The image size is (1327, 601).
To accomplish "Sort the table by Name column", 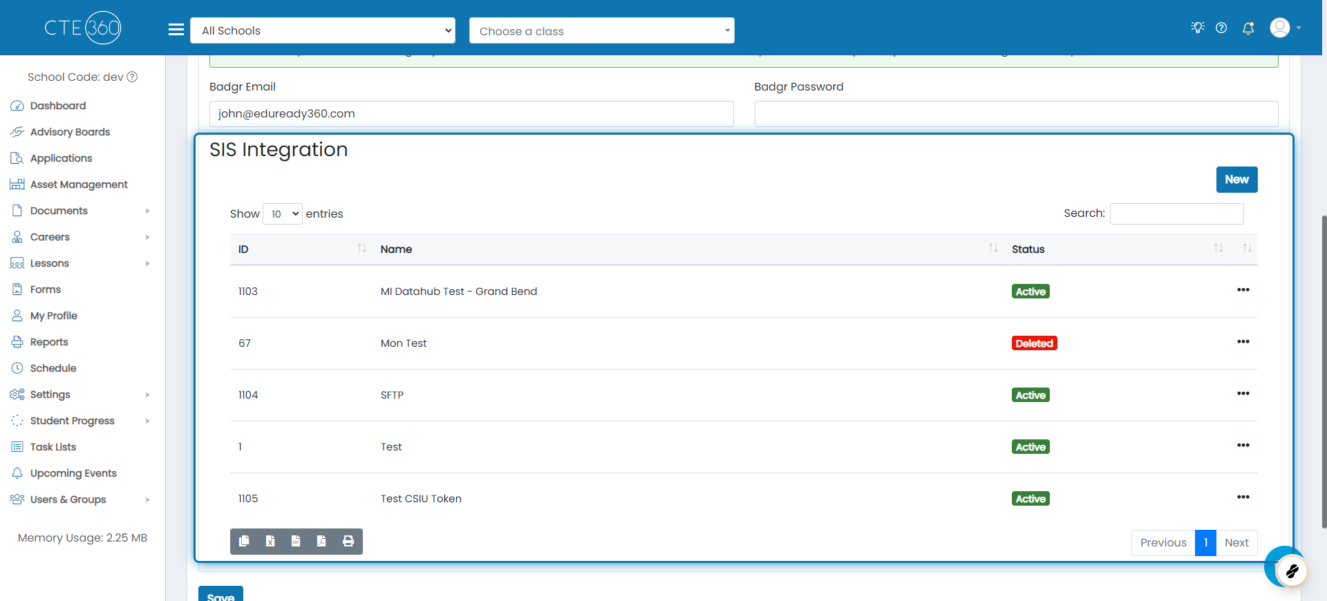I will pos(688,249).
